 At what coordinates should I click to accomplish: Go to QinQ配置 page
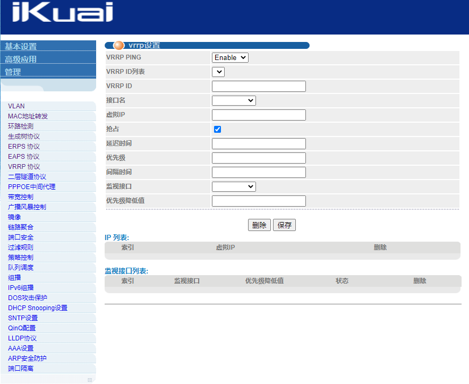point(22,328)
